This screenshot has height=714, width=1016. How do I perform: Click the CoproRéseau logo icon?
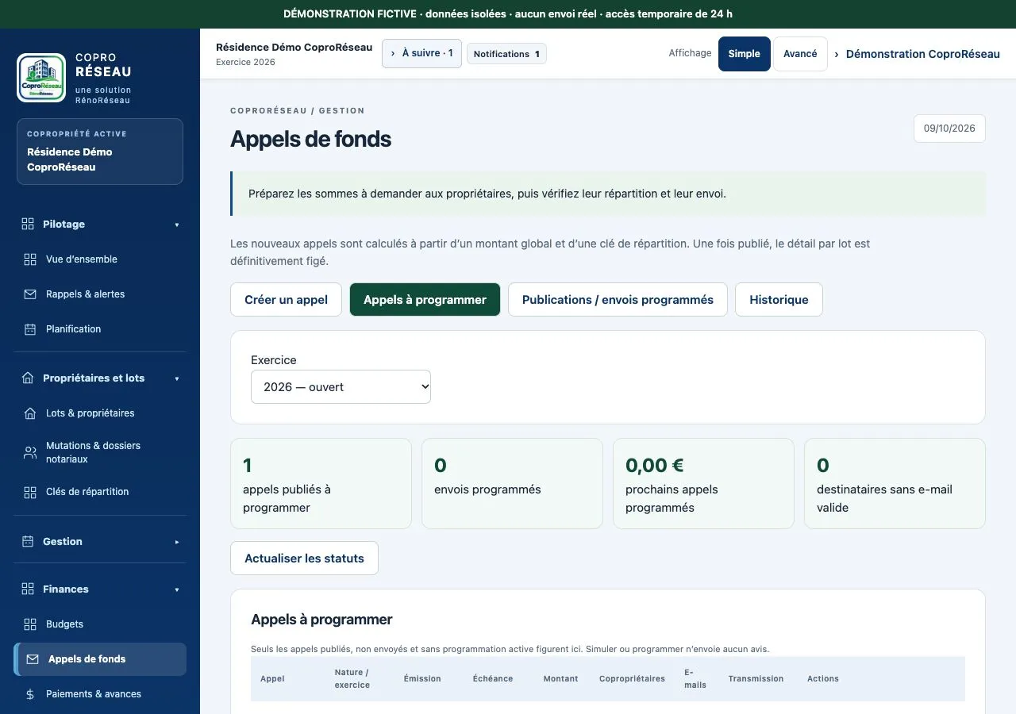[x=41, y=78]
